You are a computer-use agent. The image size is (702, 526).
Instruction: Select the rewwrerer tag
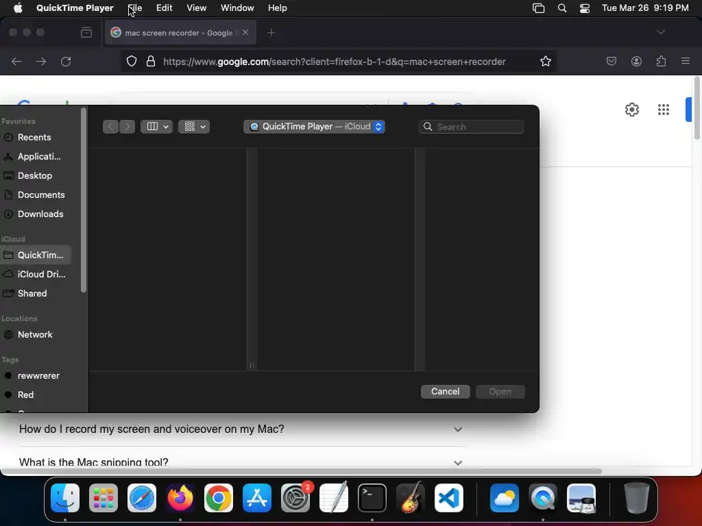pyautogui.click(x=34, y=376)
